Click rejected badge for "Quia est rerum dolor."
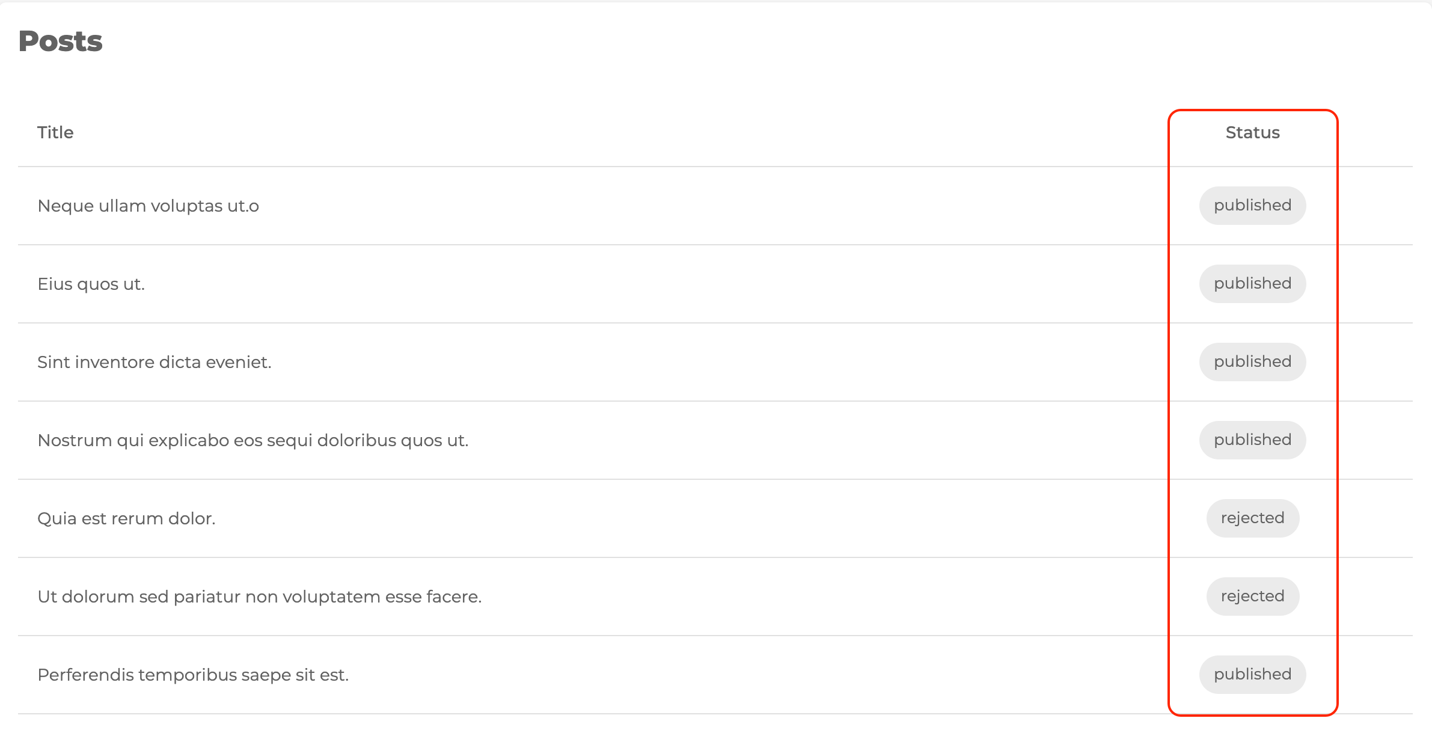Viewport: 1432px width, 730px height. 1252,518
